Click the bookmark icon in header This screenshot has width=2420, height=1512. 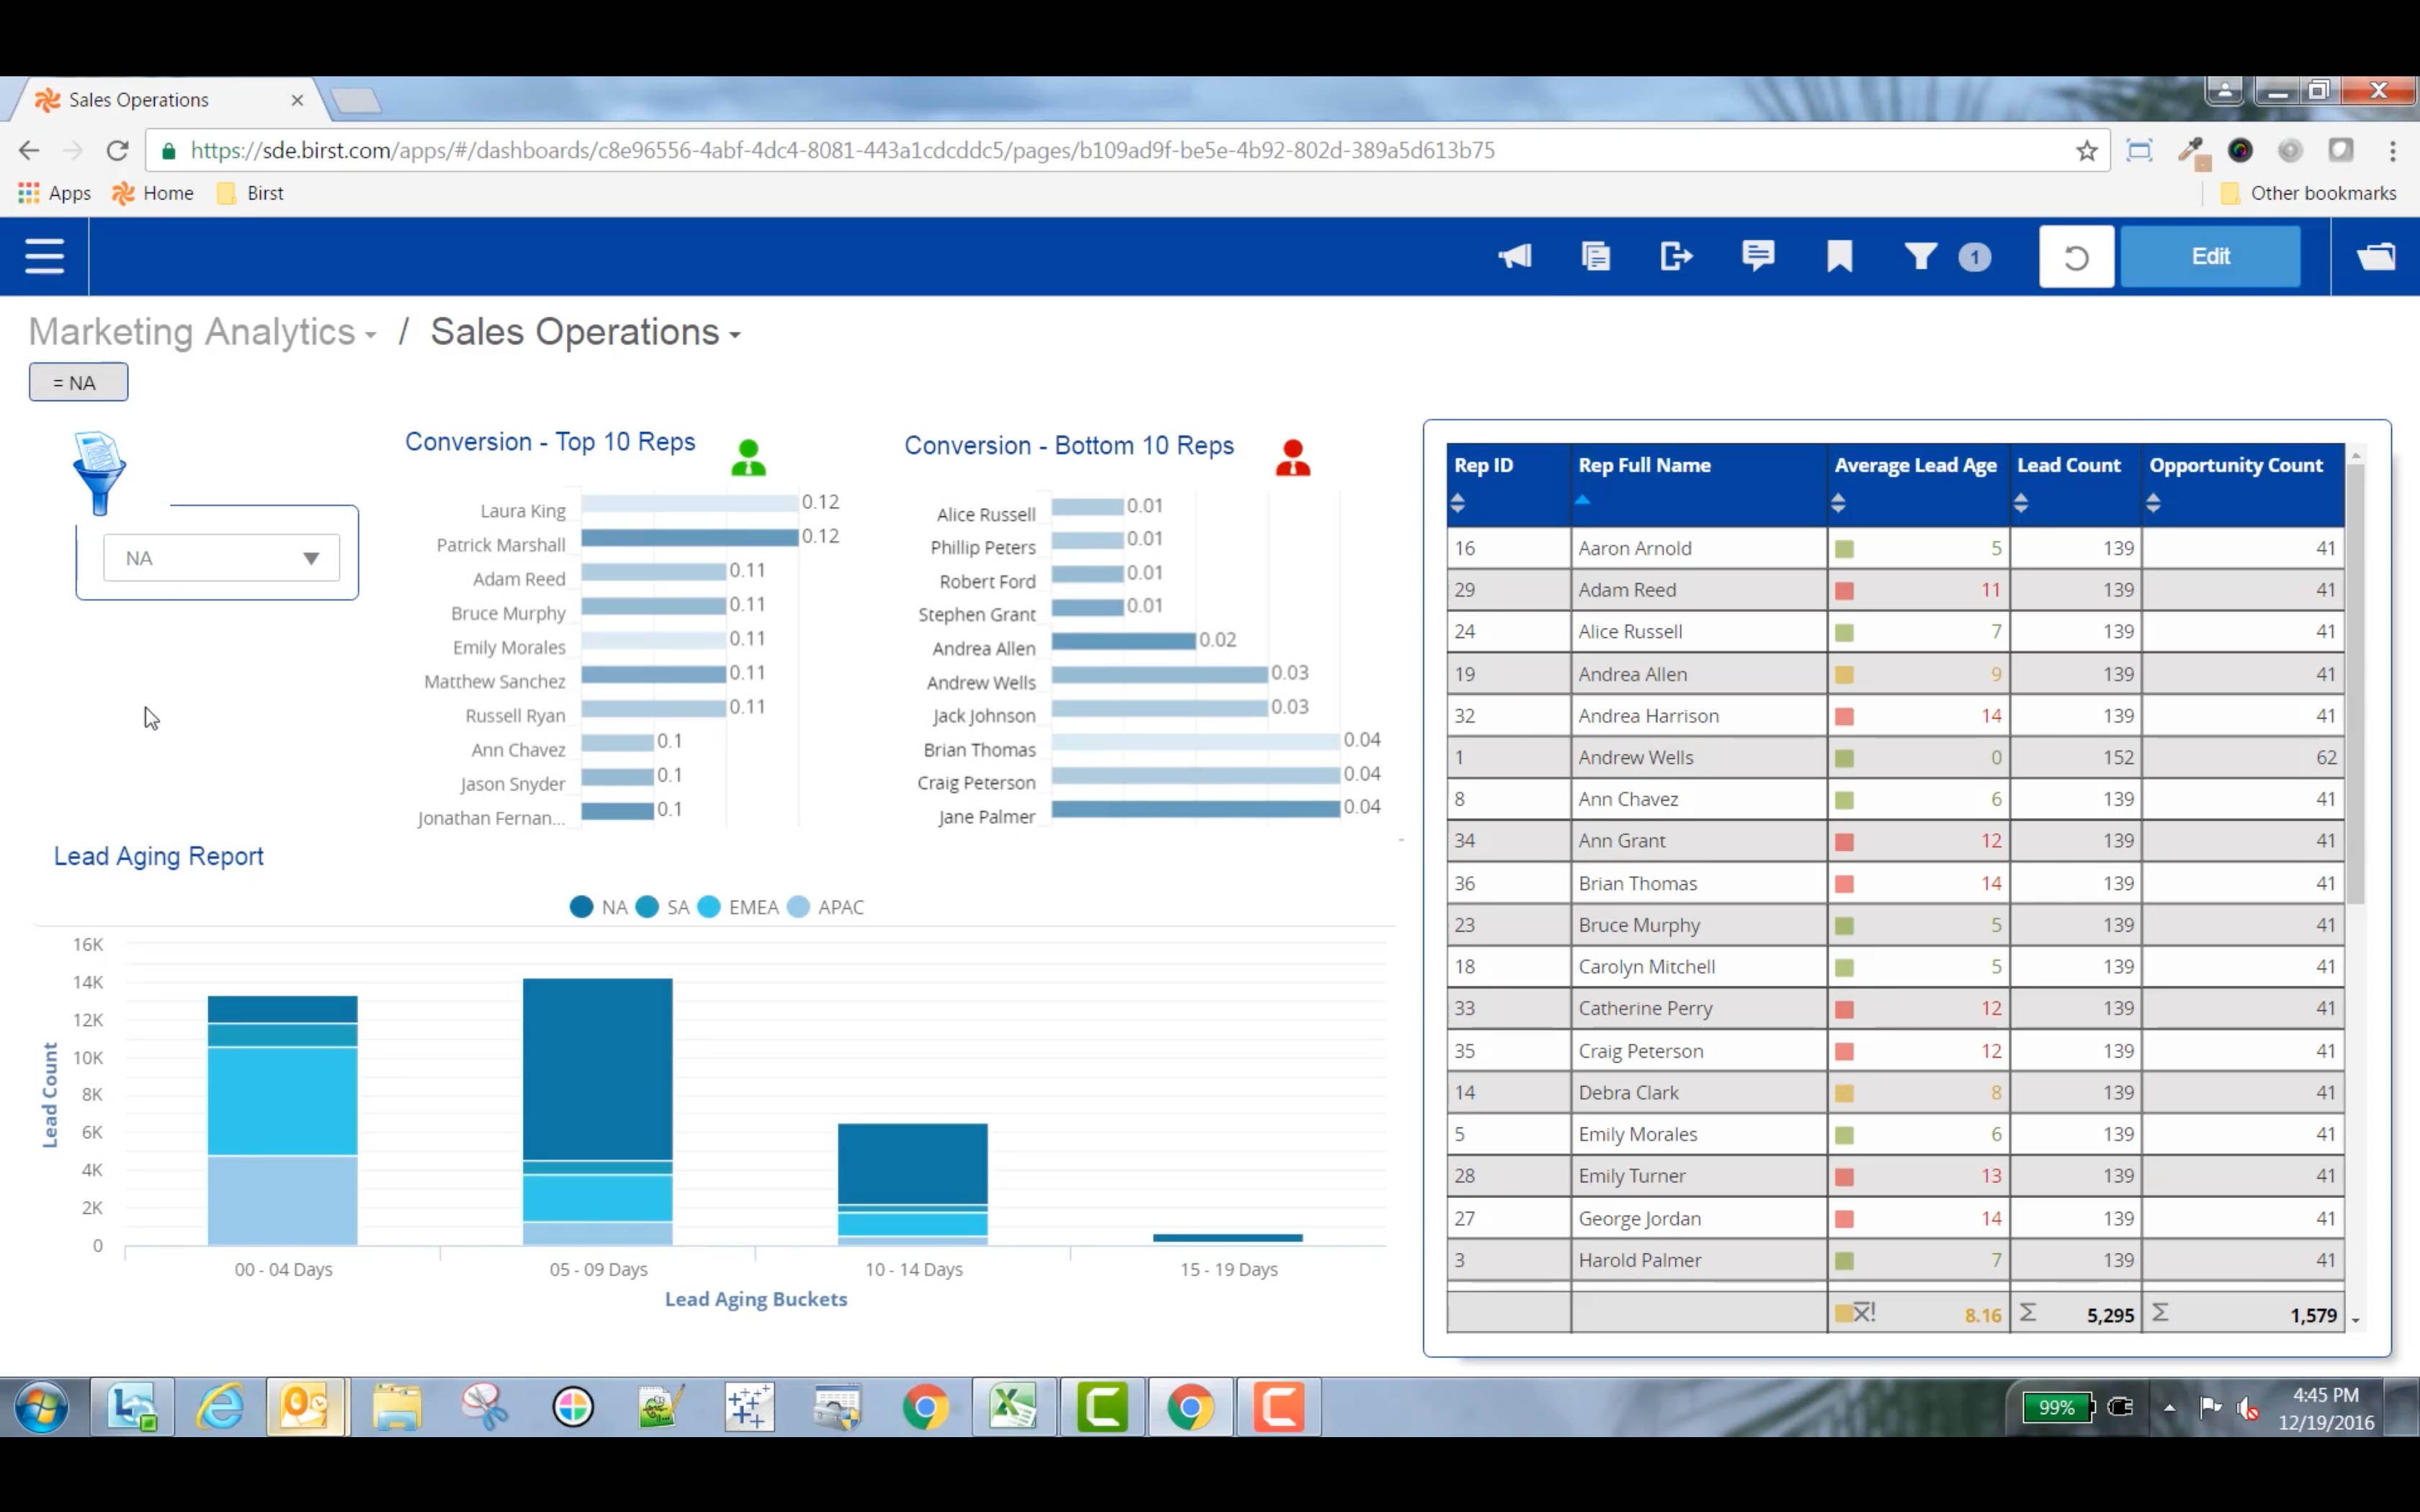point(1839,256)
